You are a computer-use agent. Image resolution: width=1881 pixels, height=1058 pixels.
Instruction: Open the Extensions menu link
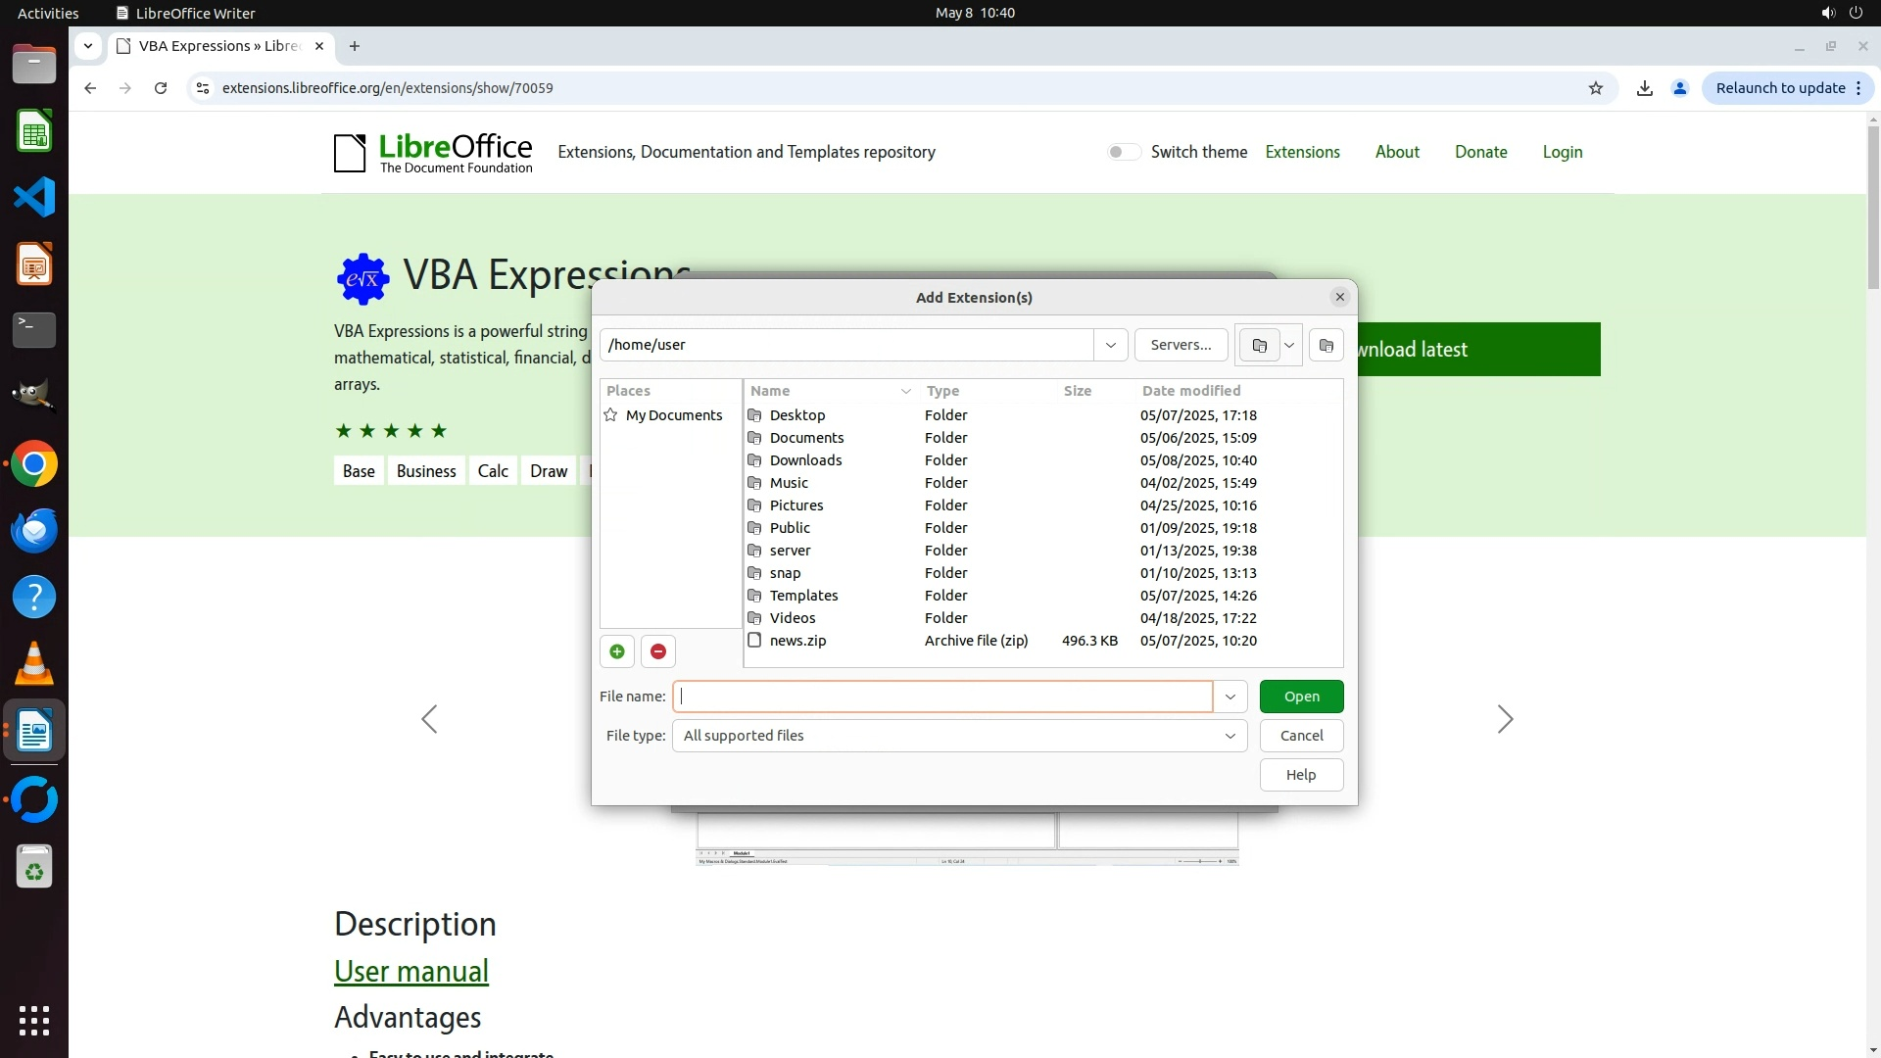coord(1302,152)
